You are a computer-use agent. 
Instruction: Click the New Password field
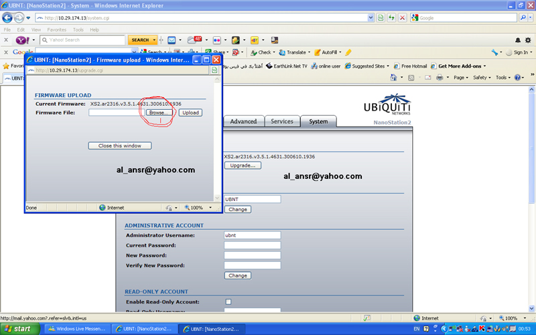(x=253, y=255)
